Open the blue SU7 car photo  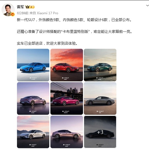(33, 65)
